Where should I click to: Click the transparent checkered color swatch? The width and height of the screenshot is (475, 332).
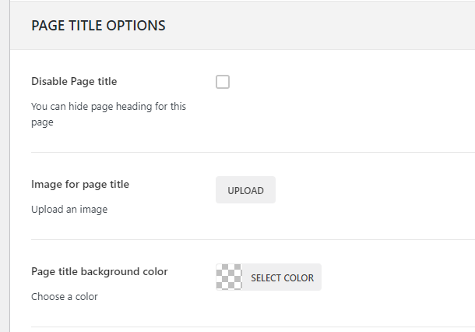tap(229, 277)
